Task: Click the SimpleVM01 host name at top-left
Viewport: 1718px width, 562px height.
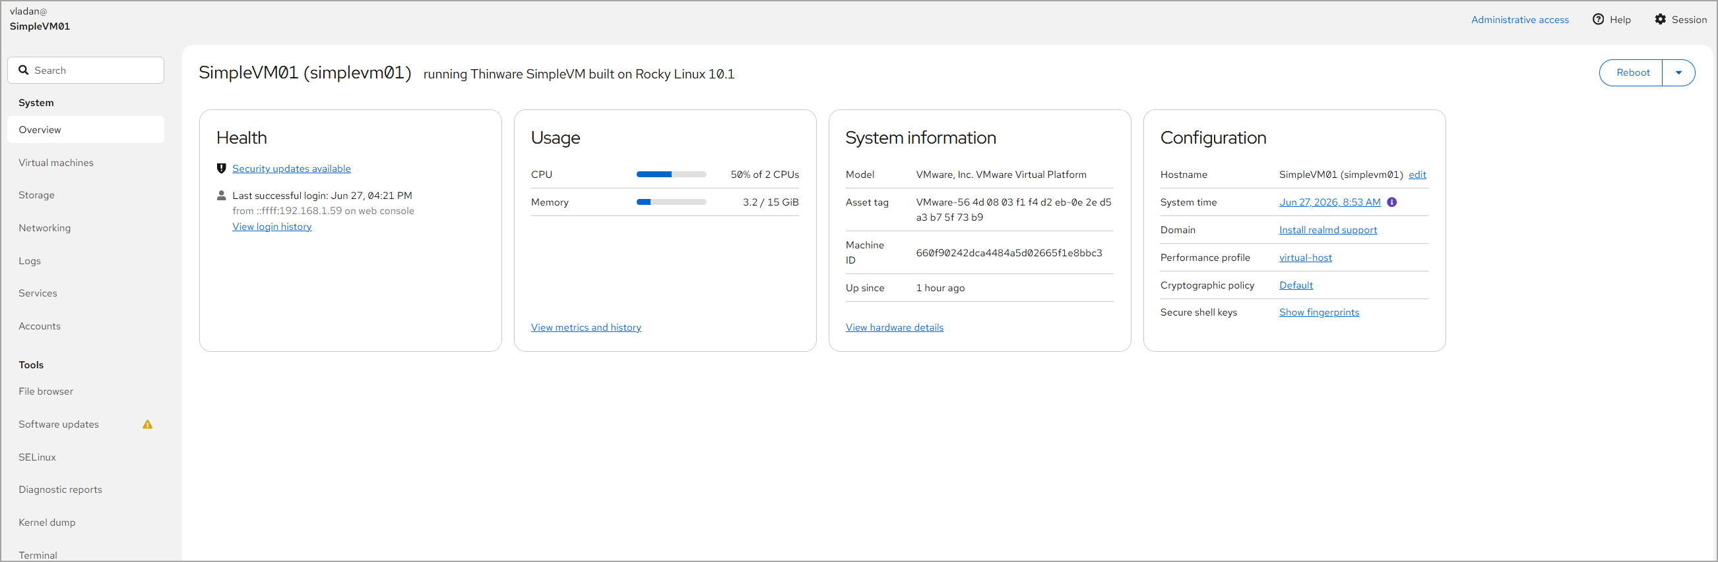Action: tap(40, 26)
